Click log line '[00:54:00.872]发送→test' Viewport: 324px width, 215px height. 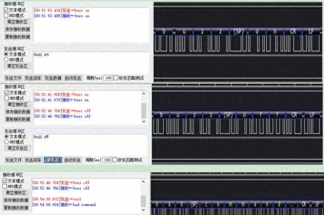click(x=57, y=199)
